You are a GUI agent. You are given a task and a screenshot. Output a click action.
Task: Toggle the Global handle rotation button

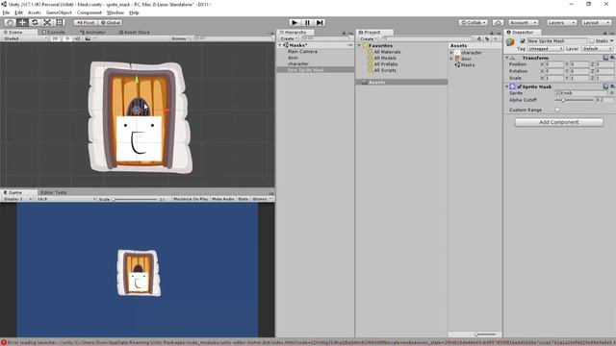pyautogui.click(x=111, y=23)
